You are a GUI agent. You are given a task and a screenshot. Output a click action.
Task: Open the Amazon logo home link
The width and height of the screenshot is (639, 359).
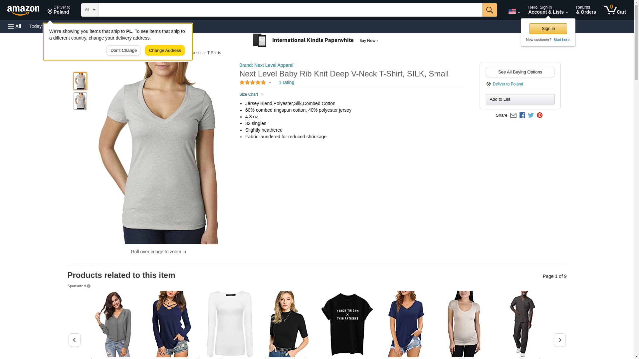[x=23, y=10]
